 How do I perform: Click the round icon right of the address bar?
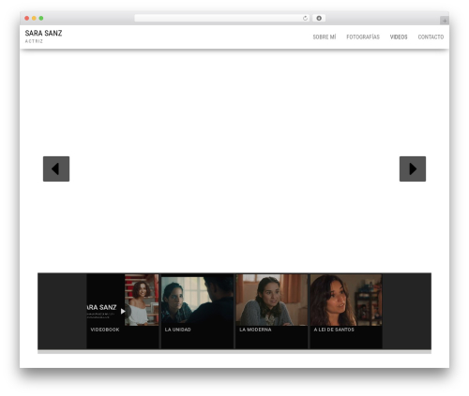(319, 19)
